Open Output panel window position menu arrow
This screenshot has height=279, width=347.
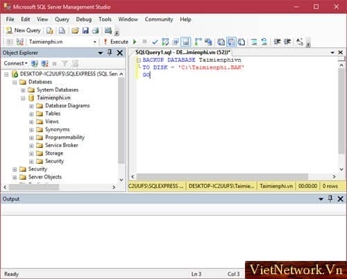[x=321, y=199]
